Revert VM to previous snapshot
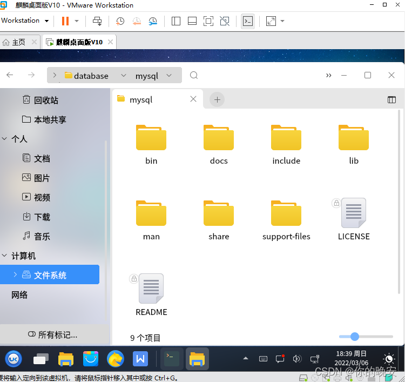Screen dimensions: 405x382 (x=137, y=21)
